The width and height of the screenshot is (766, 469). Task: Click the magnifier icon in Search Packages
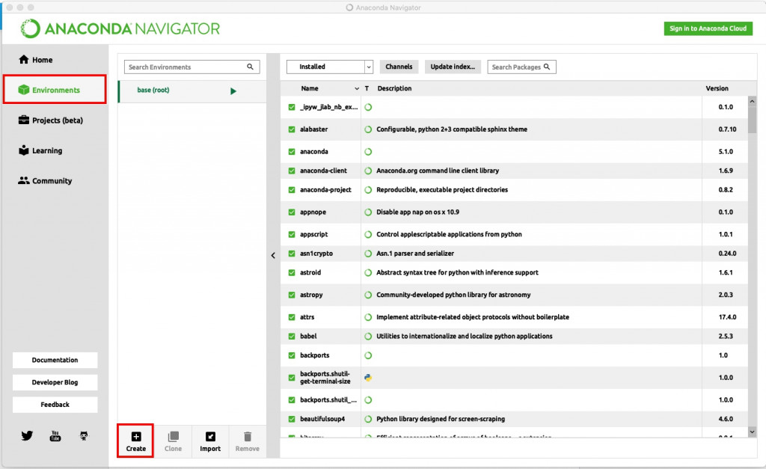click(547, 67)
